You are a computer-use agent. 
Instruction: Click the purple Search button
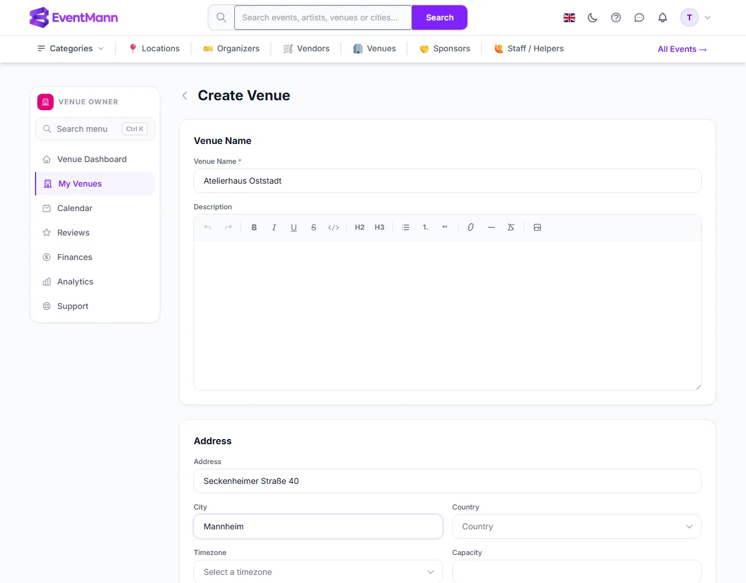[439, 17]
